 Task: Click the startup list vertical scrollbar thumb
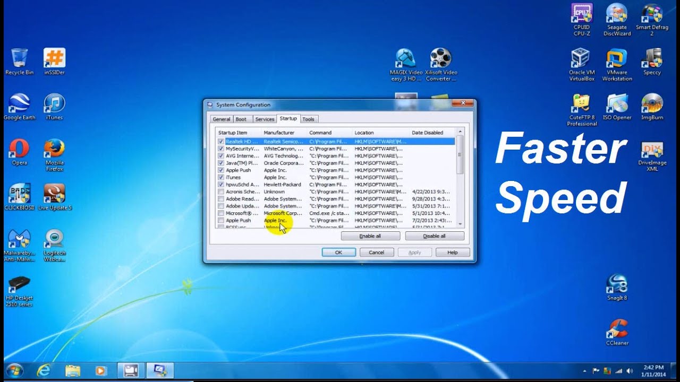click(460, 154)
